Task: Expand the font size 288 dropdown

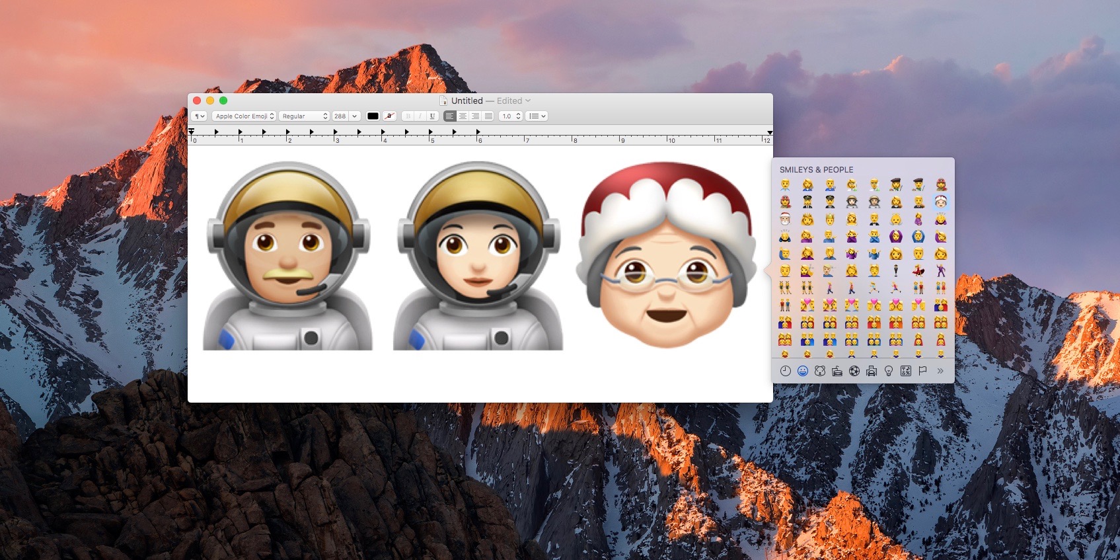Action: [x=354, y=116]
